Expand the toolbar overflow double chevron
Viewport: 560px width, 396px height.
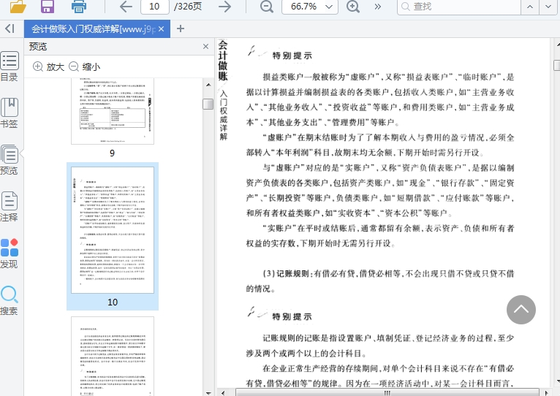378,7
